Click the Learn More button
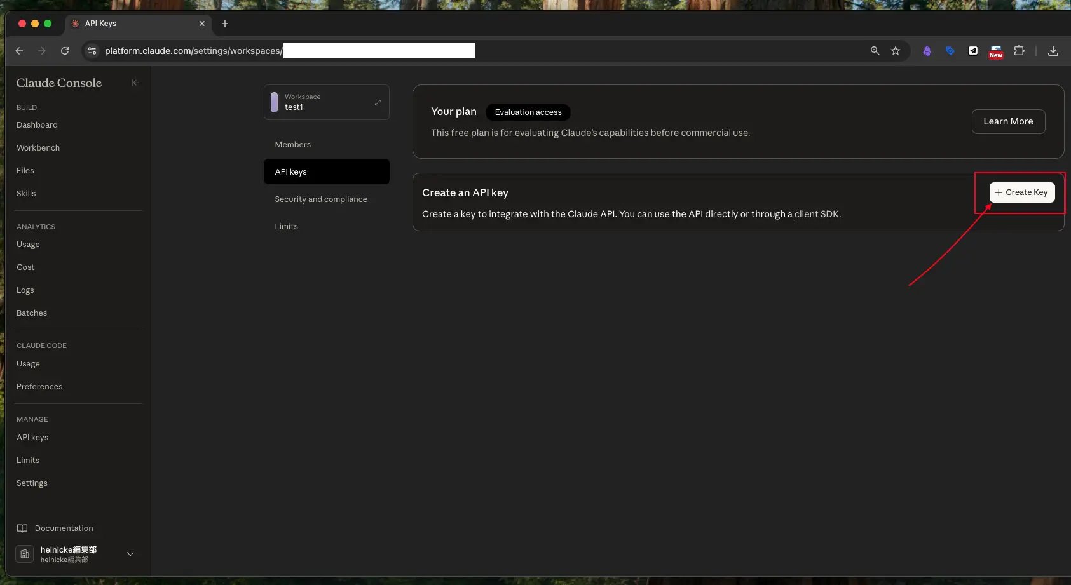Screen dimensions: 1071x585 click(1008, 121)
